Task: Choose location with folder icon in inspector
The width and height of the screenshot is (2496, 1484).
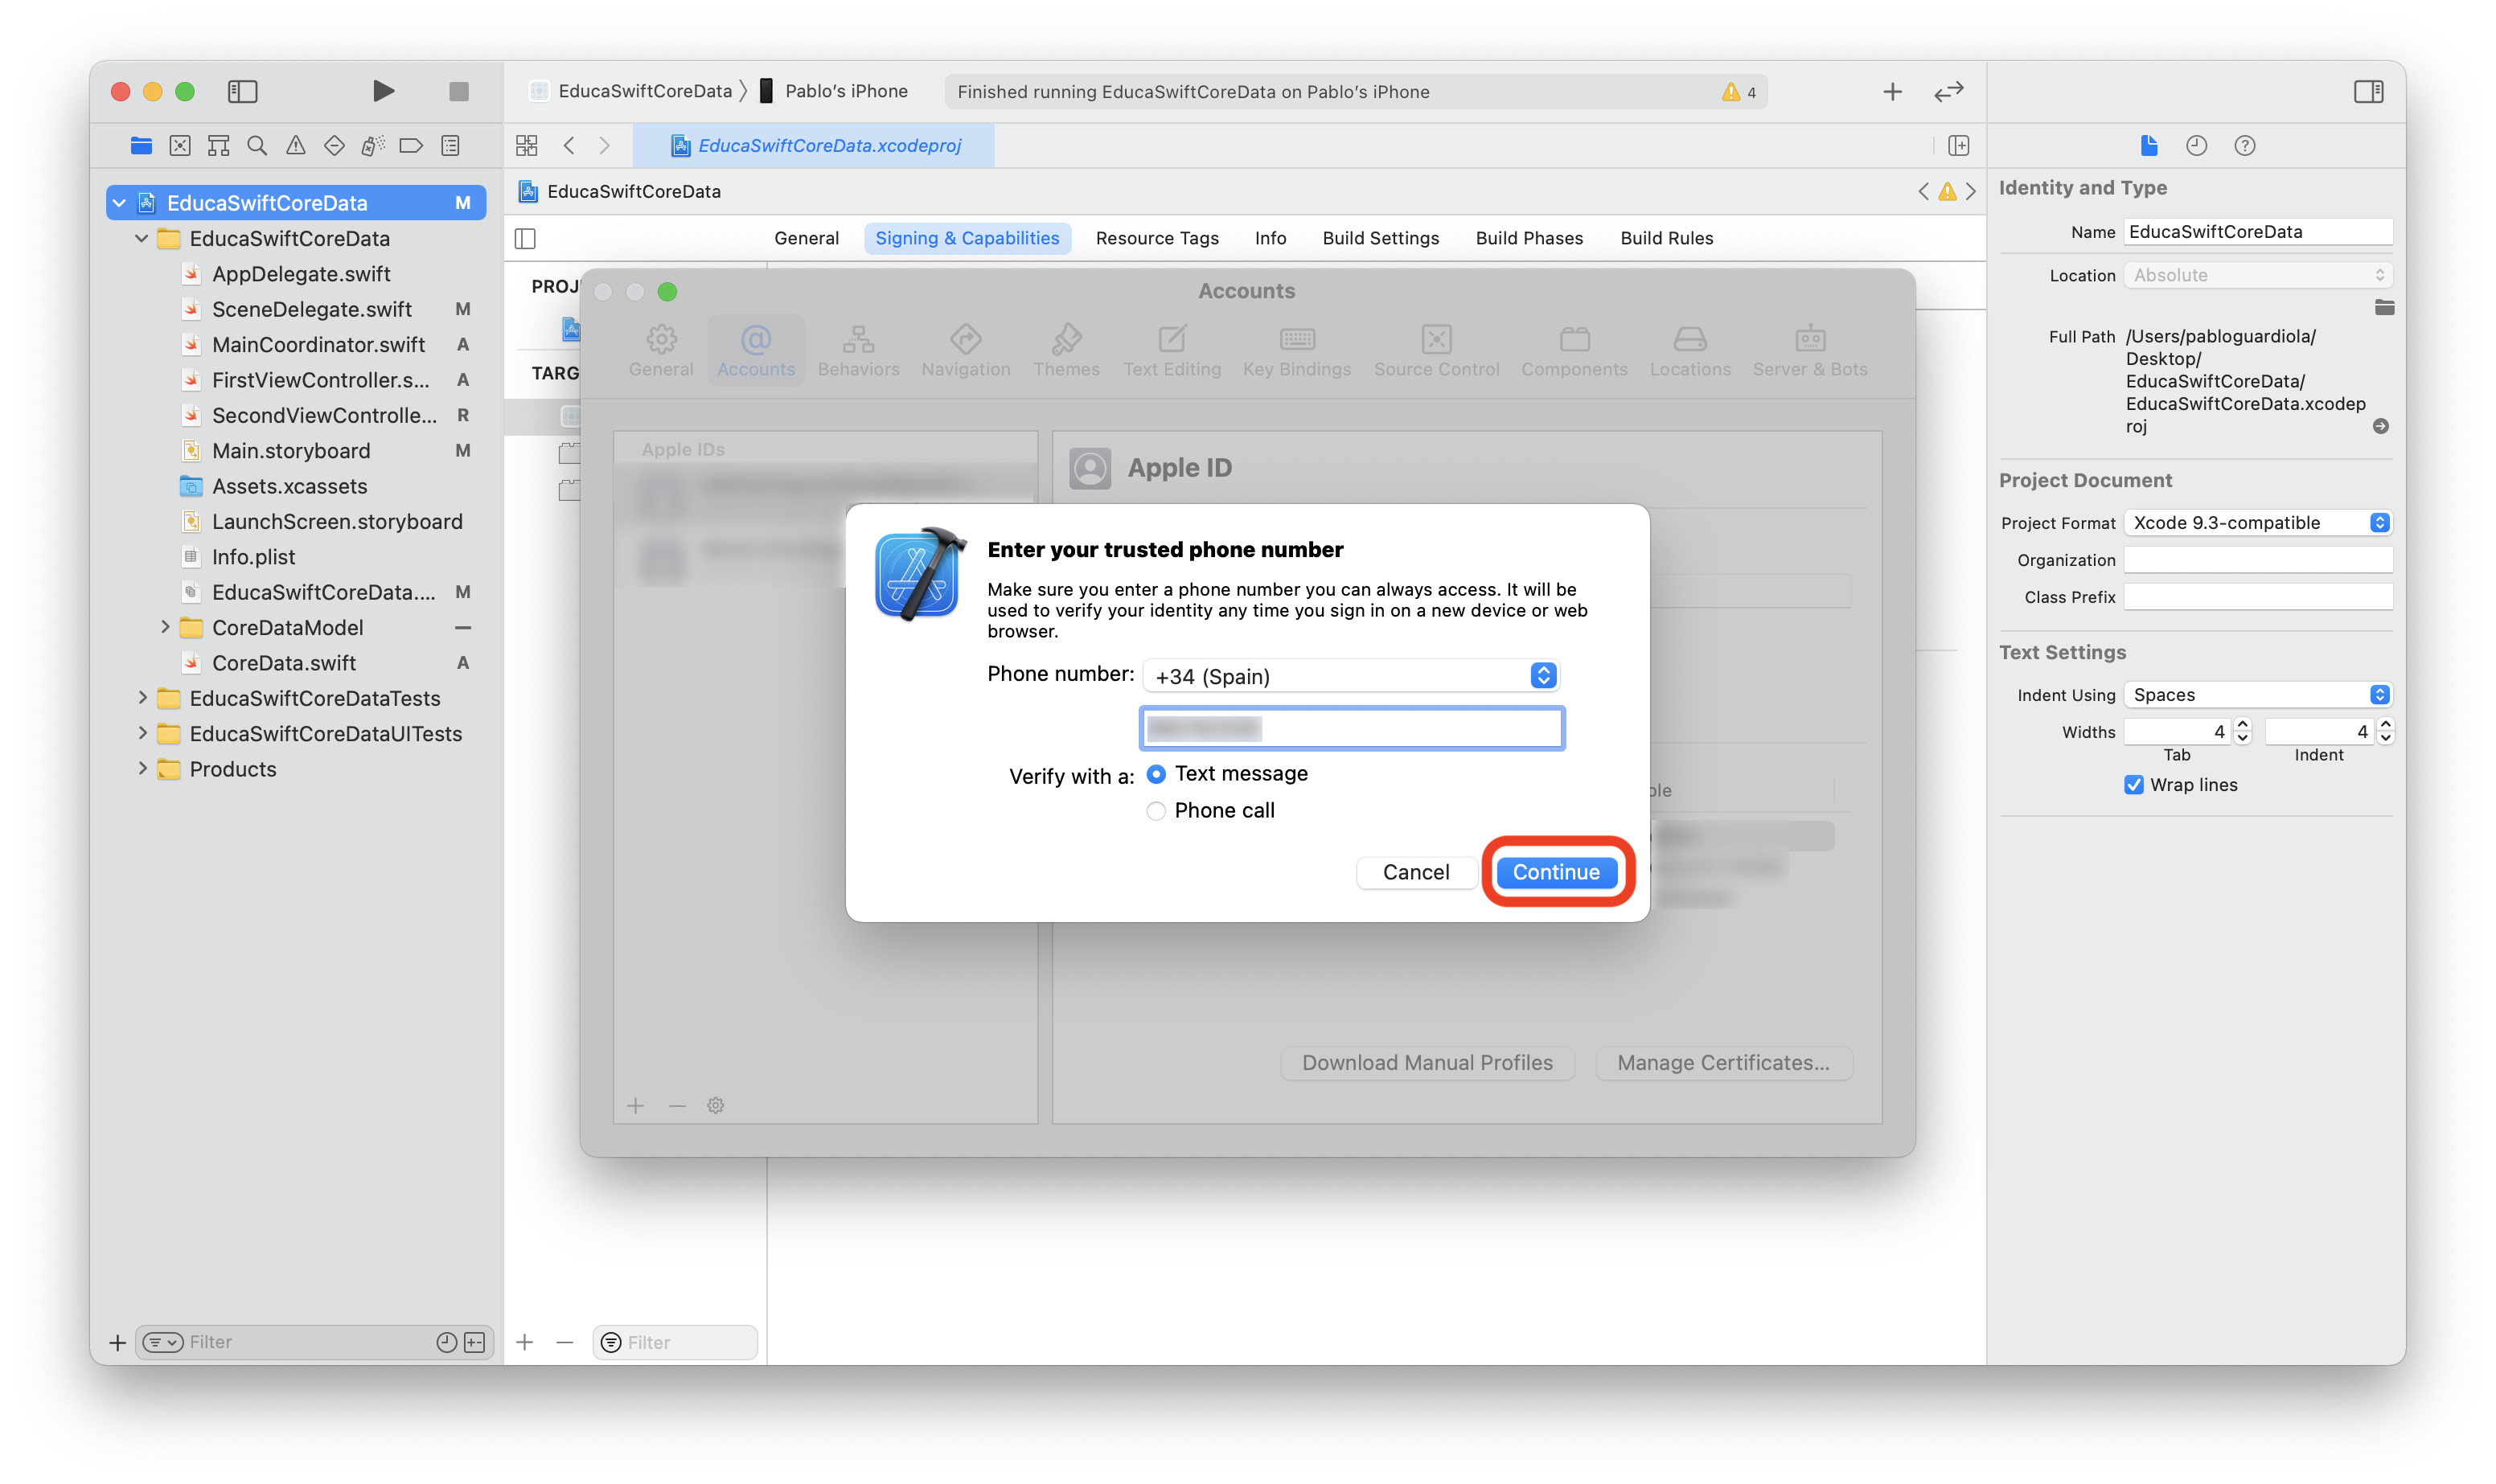Action: pyautogui.click(x=2384, y=307)
